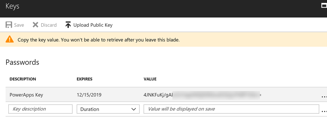Click the orange warning triangle icon

(10, 39)
